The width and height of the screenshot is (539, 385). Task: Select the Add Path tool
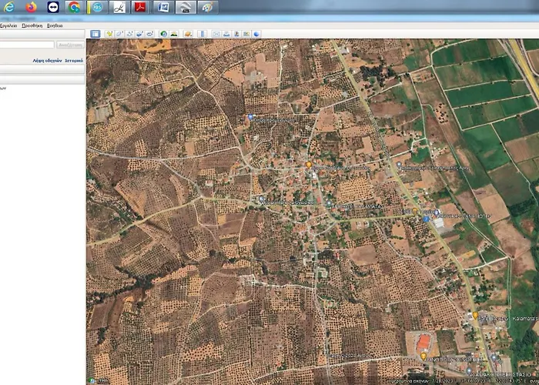tap(130, 34)
